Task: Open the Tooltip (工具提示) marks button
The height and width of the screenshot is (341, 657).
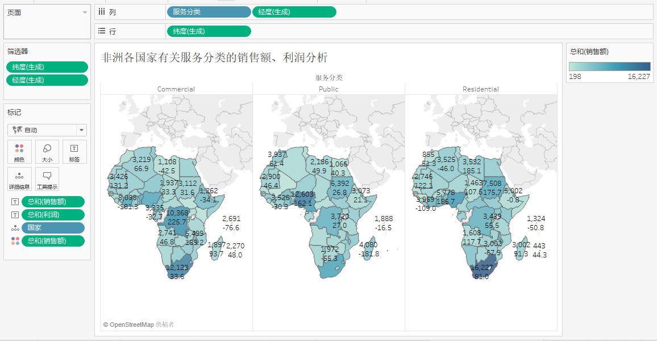Action: point(47,179)
